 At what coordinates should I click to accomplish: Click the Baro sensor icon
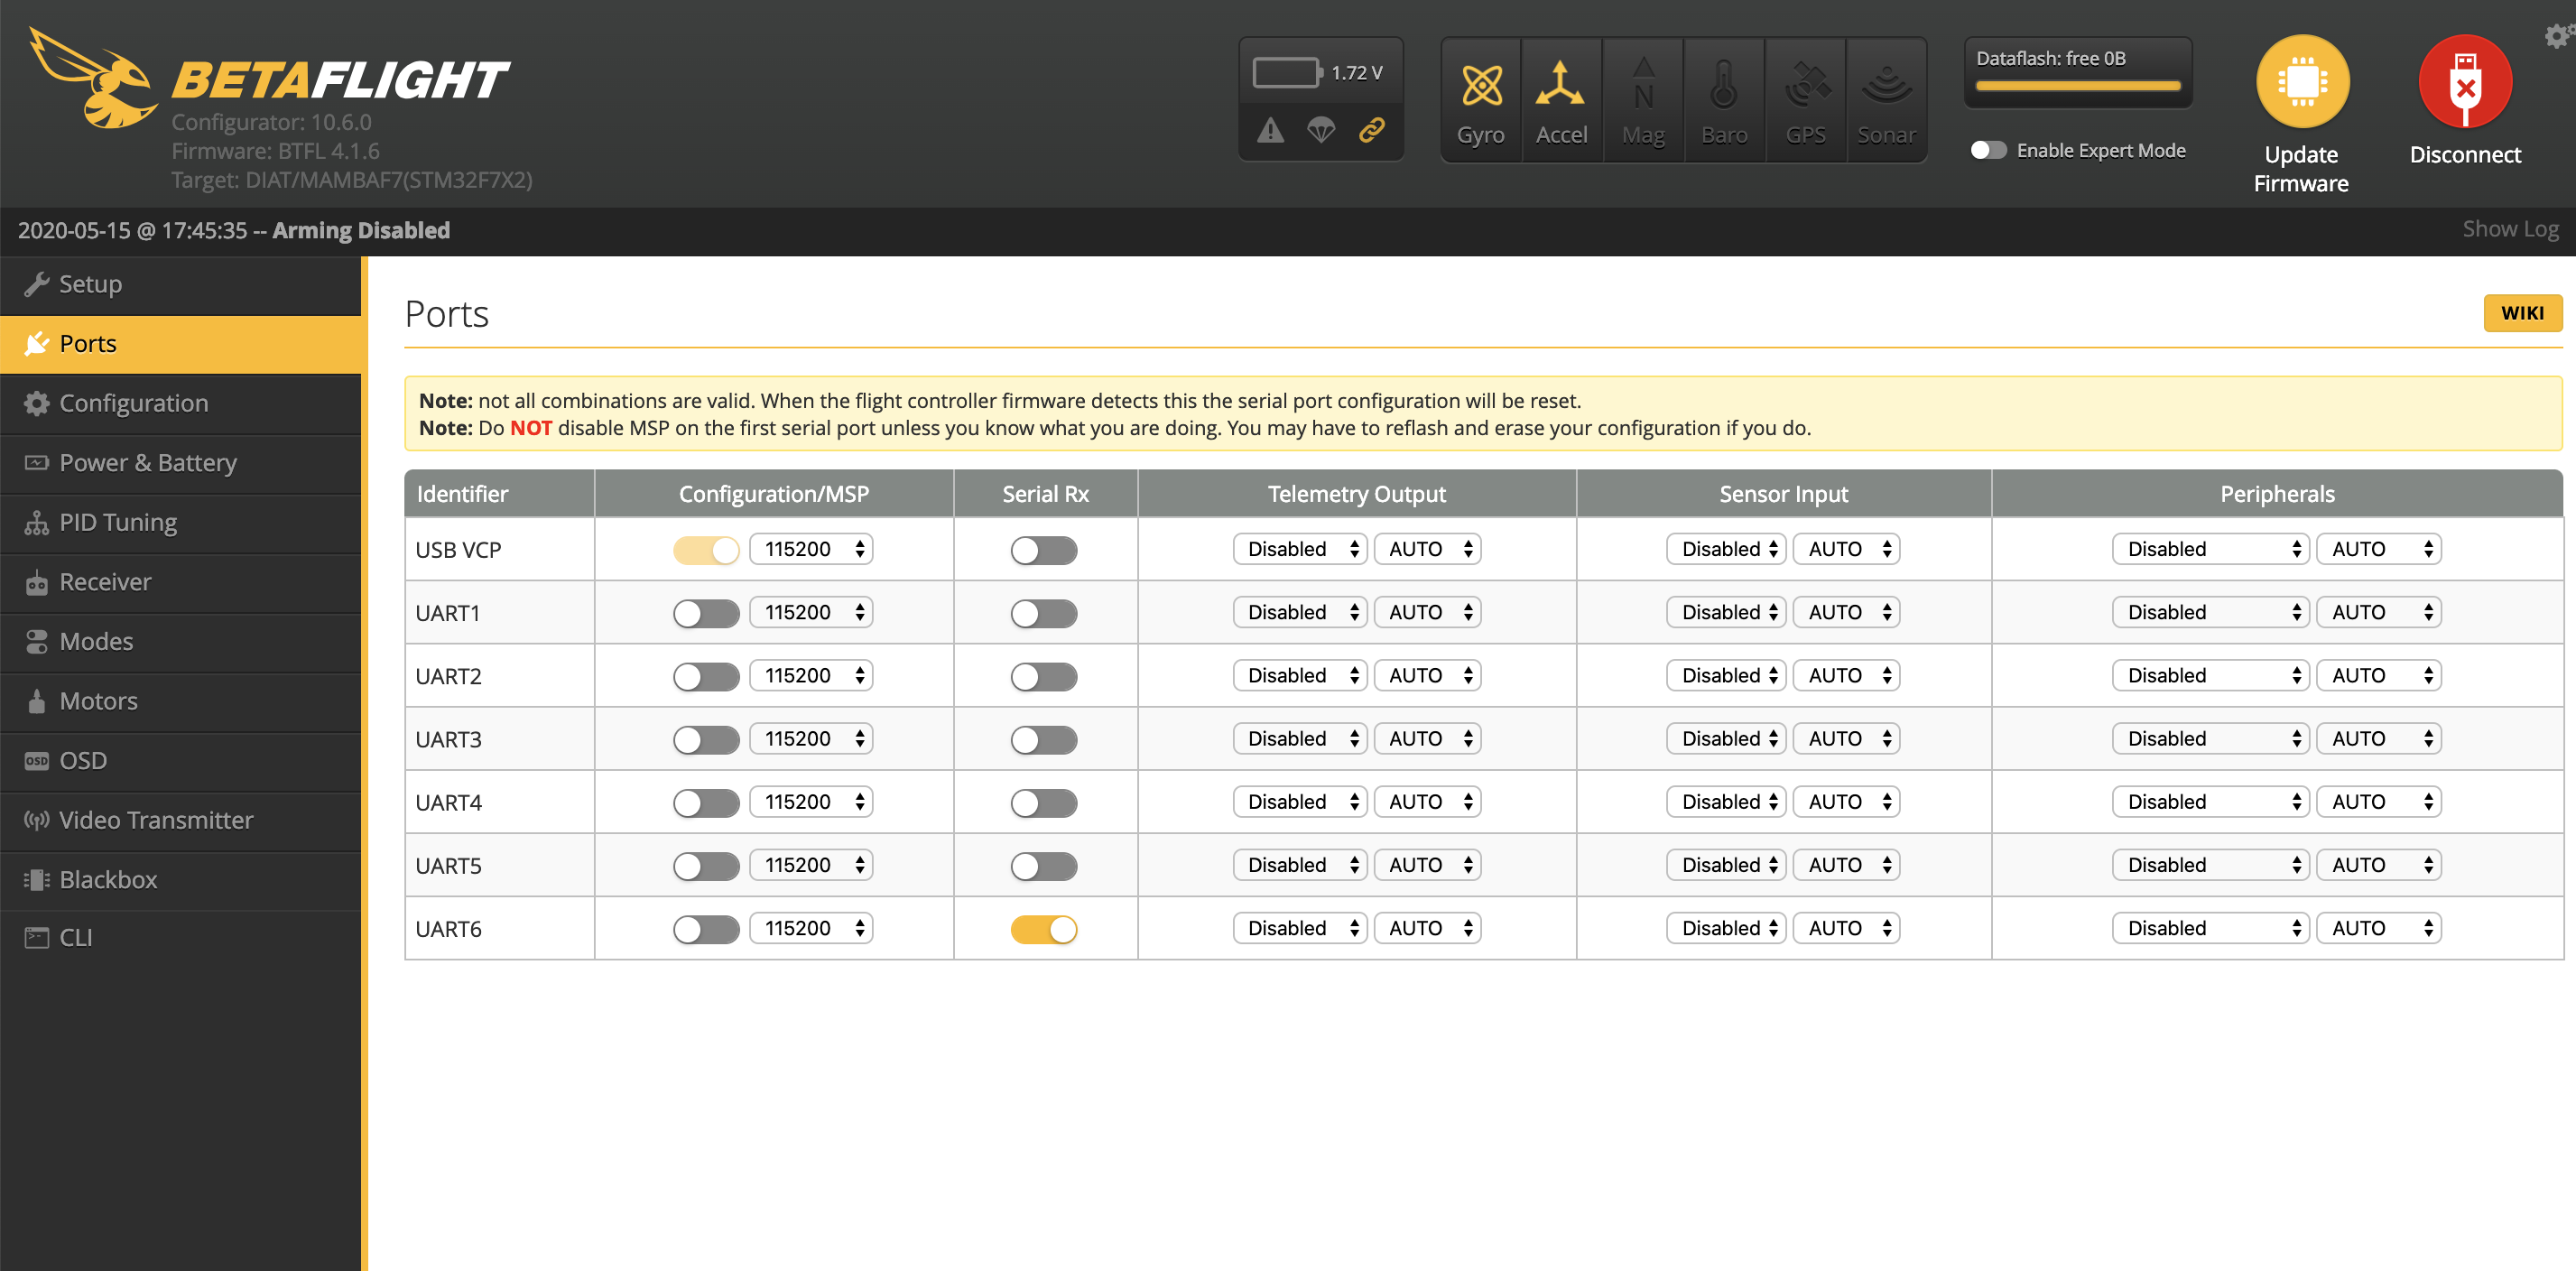[1724, 84]
